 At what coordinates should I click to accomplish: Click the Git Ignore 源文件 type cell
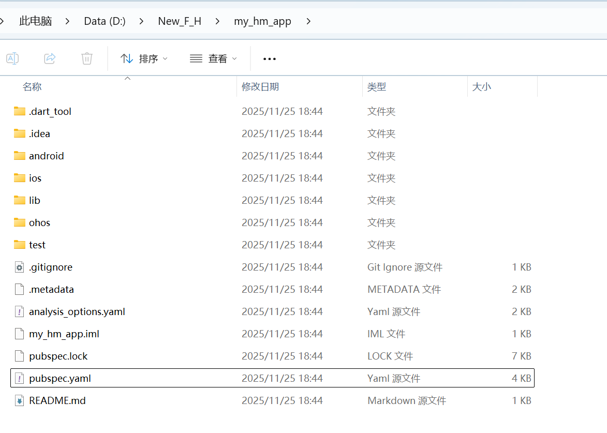pyautogui.click(x=405, y=267)
